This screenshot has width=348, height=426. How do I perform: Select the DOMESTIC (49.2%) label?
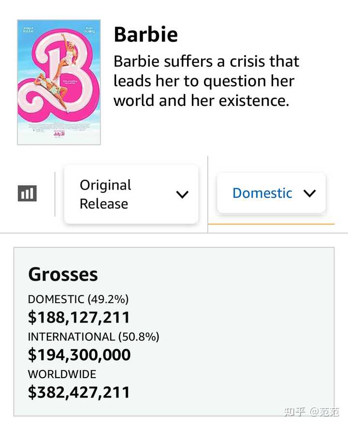click(x=78, y=299)
